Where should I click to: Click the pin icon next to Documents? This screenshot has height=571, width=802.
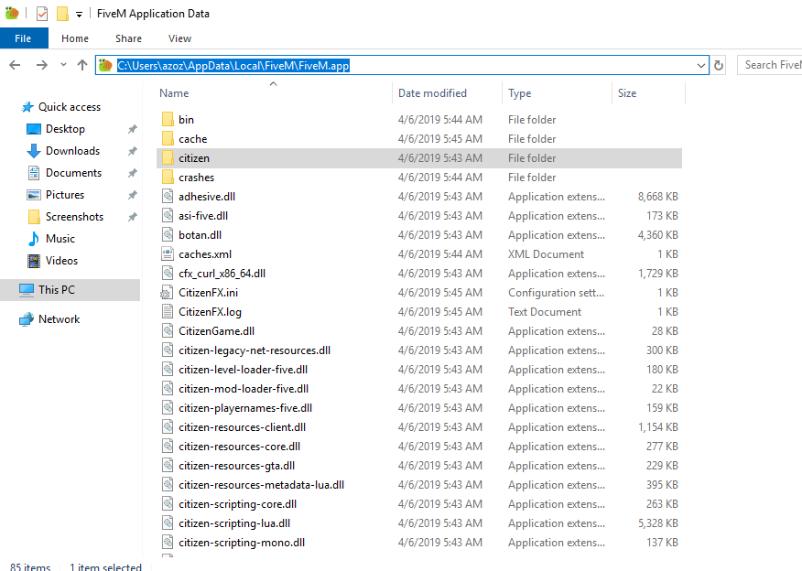tap(133, 173)
